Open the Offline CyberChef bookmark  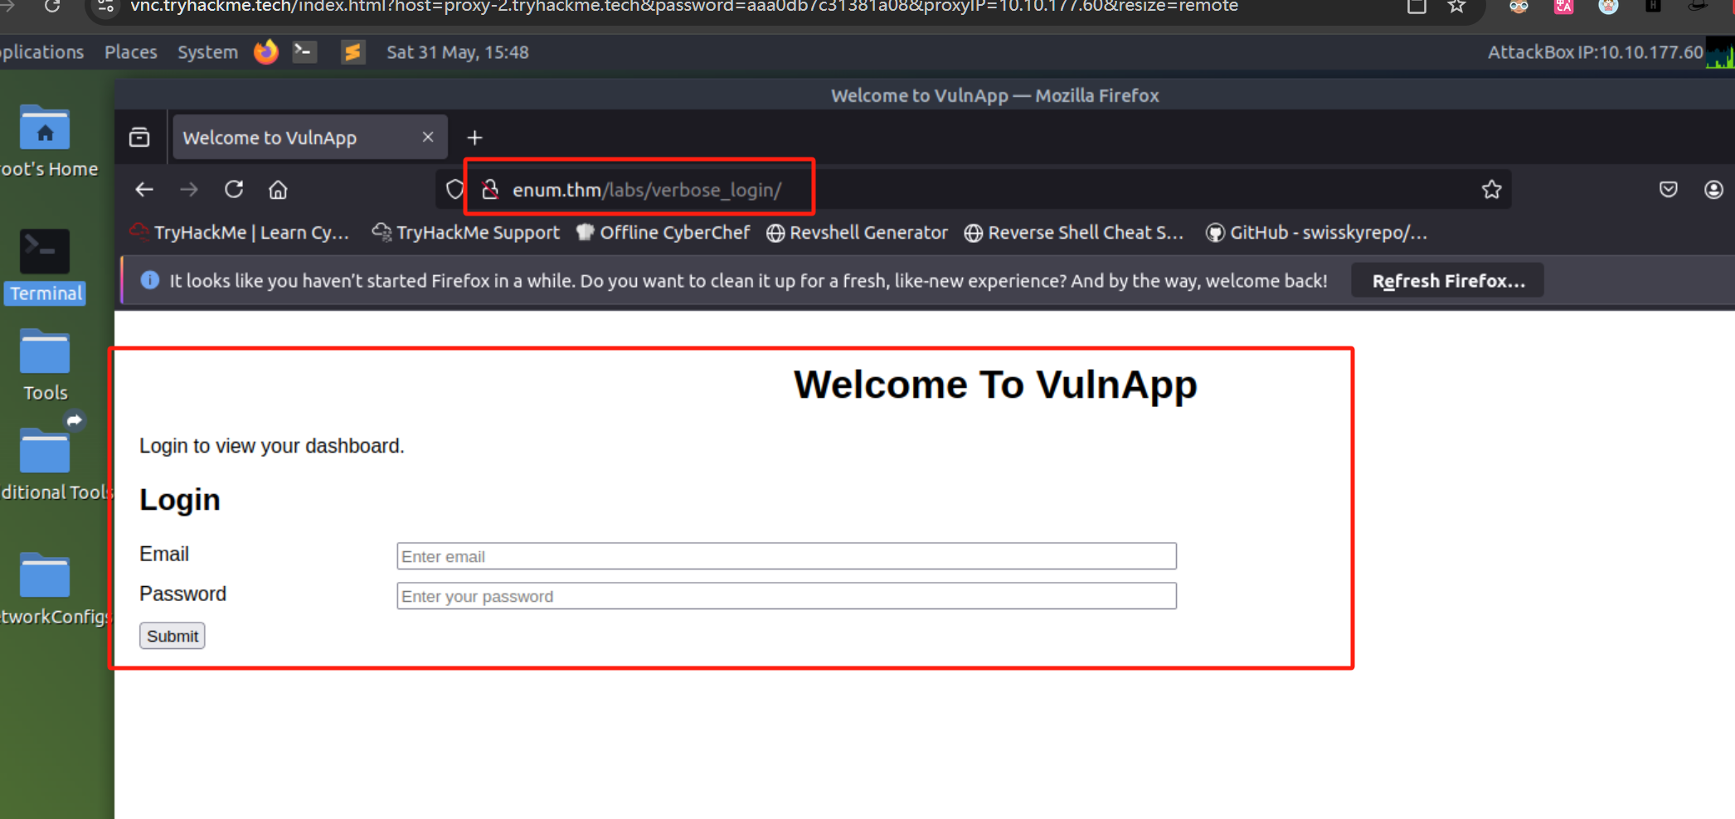(x=663, y=233)
